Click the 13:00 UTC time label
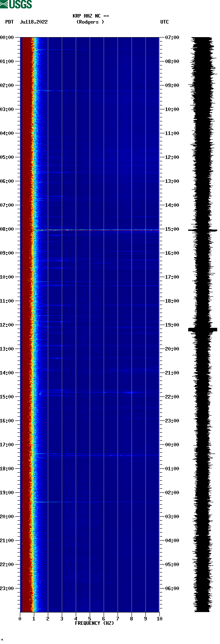This screenshot has height=644, width=220. (172, 181)
